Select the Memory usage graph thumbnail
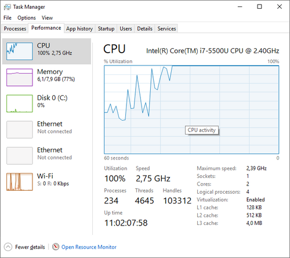The width and height of the screenshot is (290, 258). pyautogui.click(x=20, y=77)
